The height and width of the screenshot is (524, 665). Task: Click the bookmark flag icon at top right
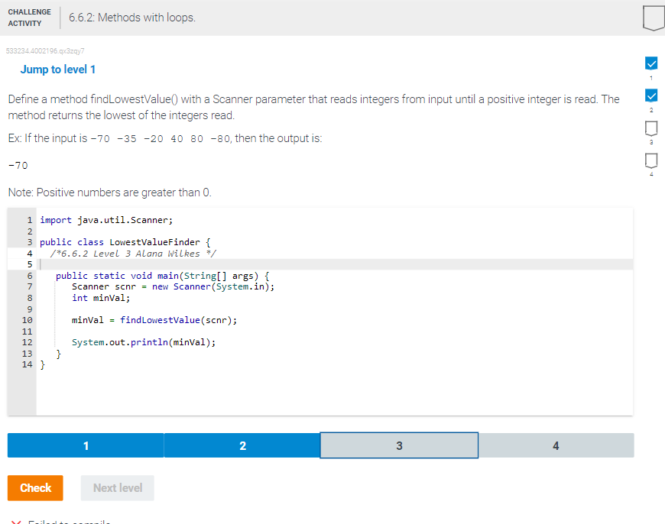pos(652,17)
